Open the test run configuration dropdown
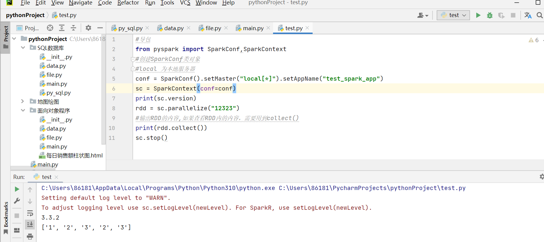This screenshot has height=242, width=544. click(x=453, y=15)
